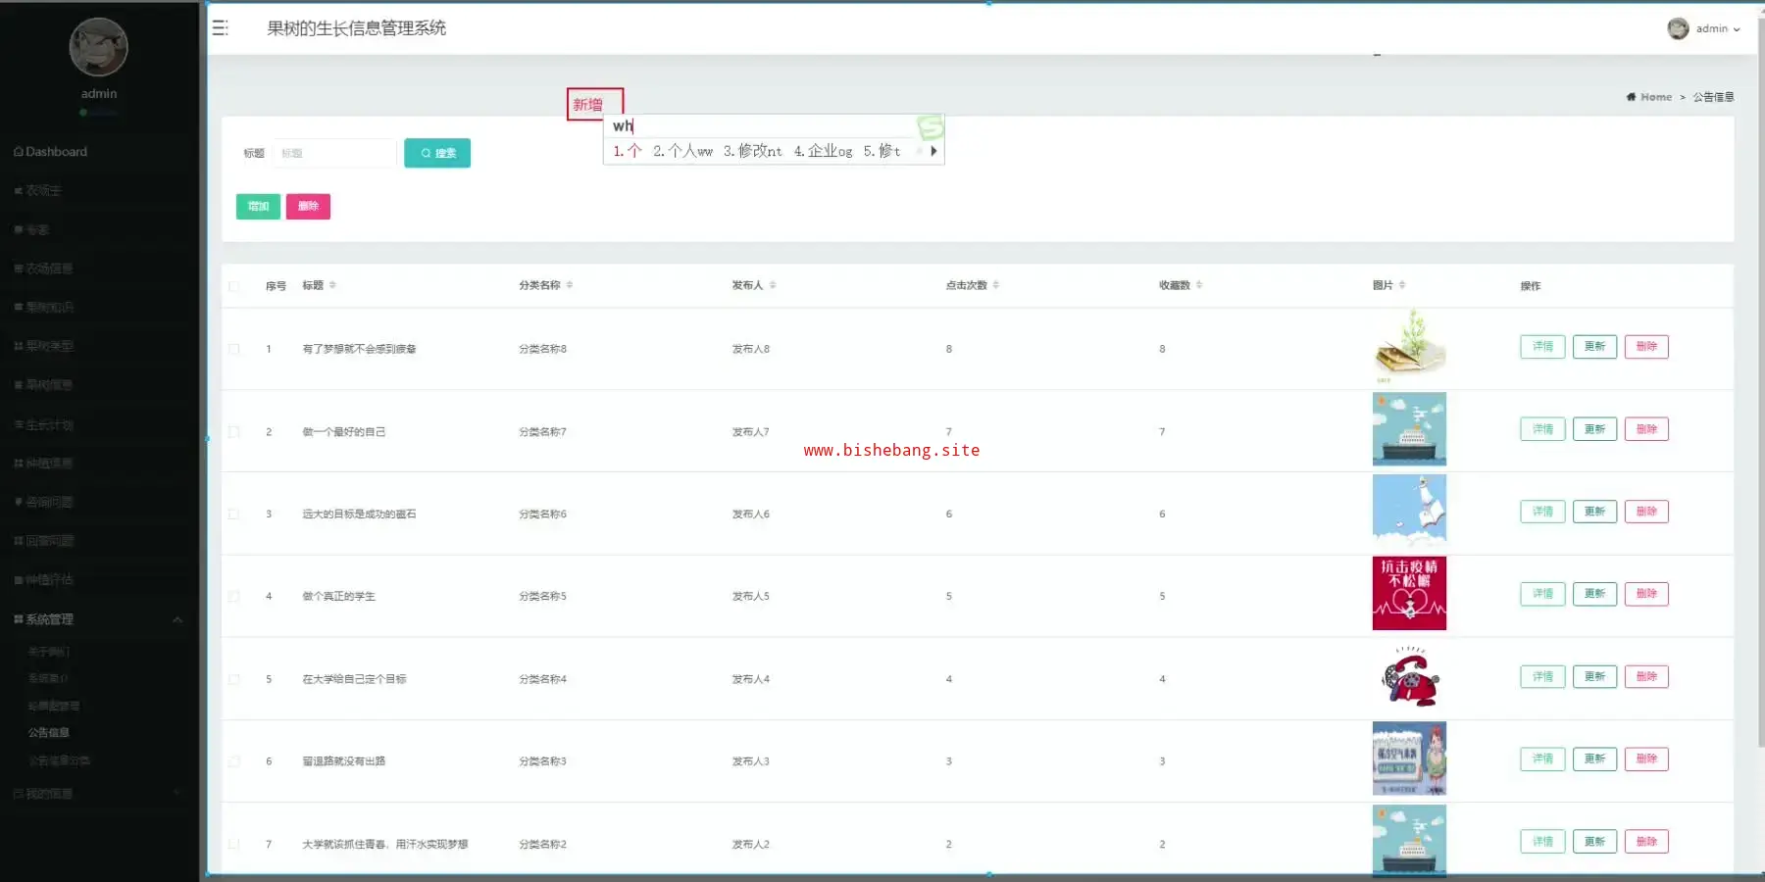Sort by 点击次数 column sort arrows

point(996,285)
